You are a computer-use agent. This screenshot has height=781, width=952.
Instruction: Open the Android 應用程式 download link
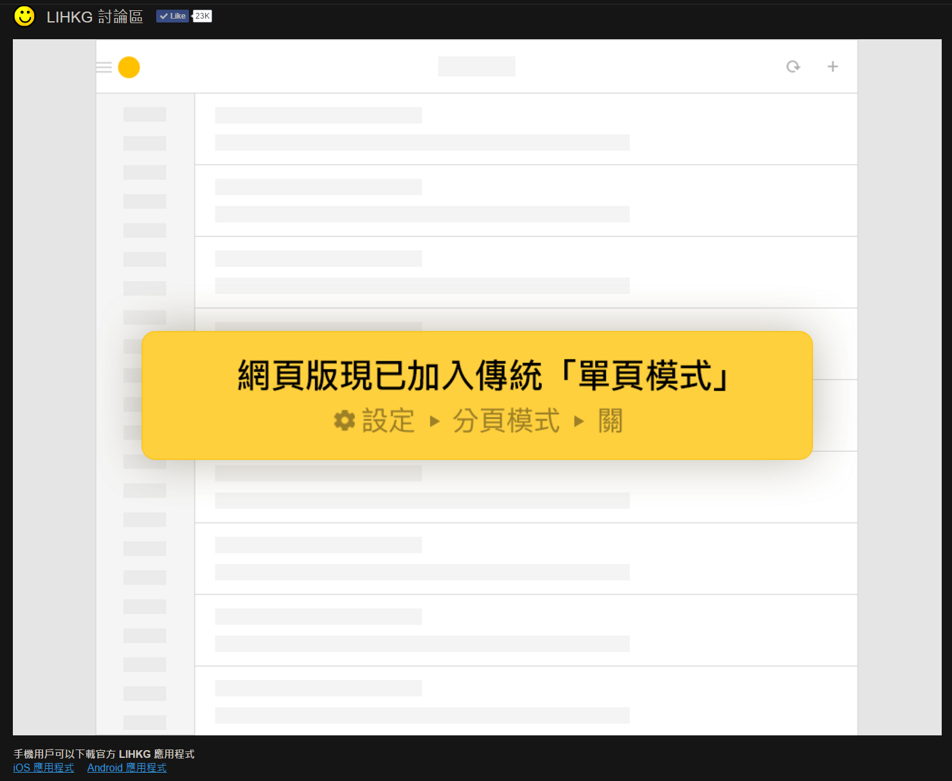pyautogui.click(x=127, y=768)
